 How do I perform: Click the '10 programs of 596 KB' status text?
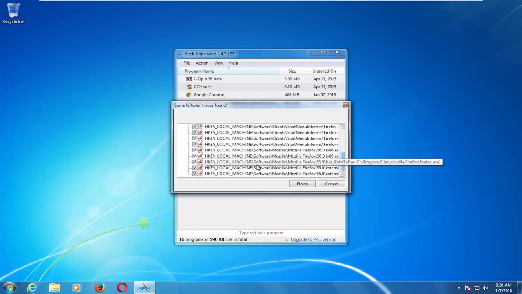(213, 239)
